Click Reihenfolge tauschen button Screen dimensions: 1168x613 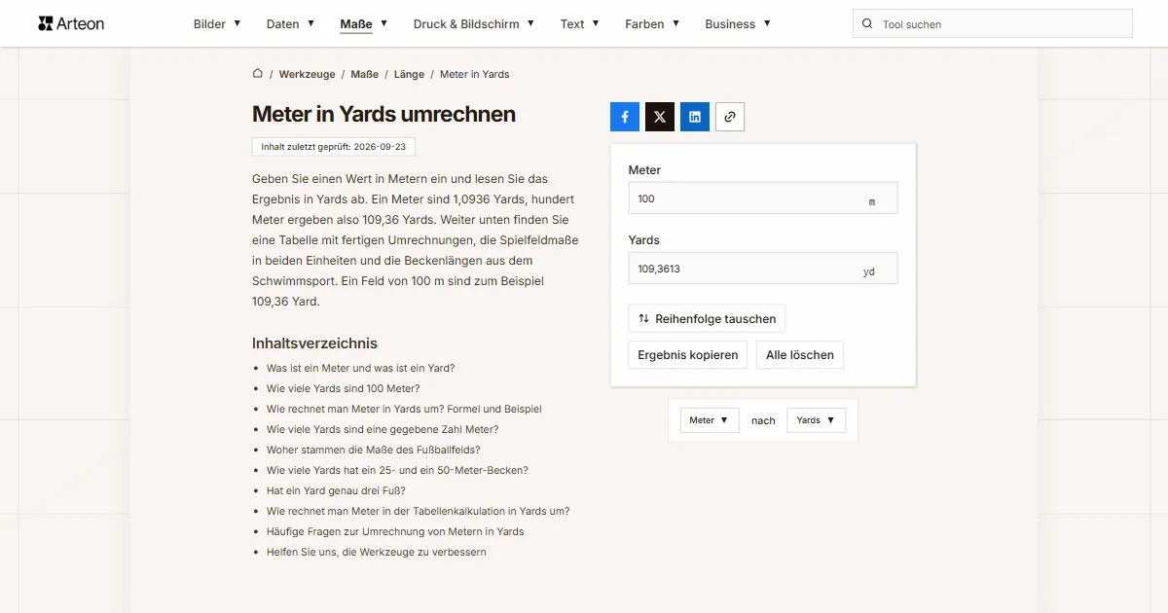click(707, 318)
